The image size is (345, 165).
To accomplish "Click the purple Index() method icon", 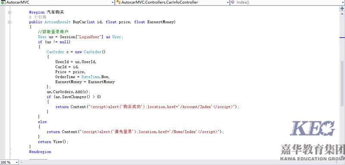I will [233, 3].
